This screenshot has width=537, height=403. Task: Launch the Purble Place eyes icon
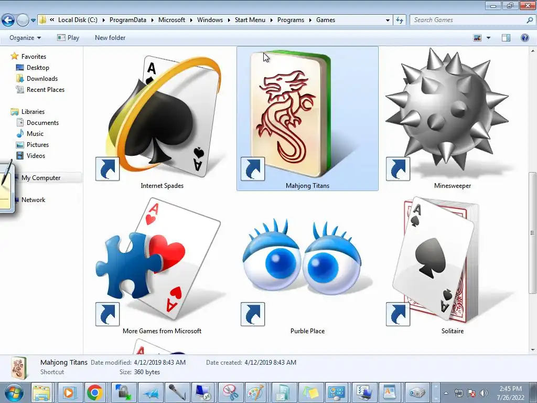click(307, 264)
